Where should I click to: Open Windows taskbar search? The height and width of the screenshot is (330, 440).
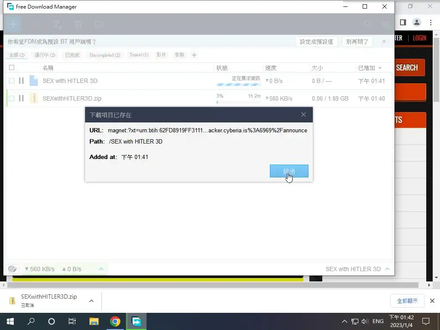pyautogui.click(x=31, y=321)
